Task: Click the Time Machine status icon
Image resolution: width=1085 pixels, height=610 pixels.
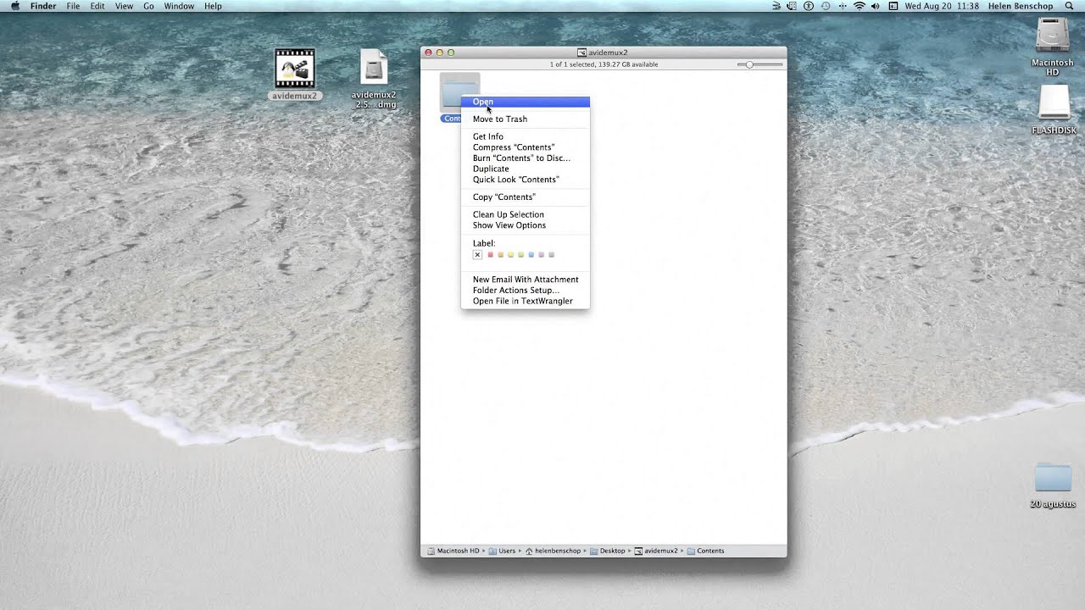Action: coord(825,6)
